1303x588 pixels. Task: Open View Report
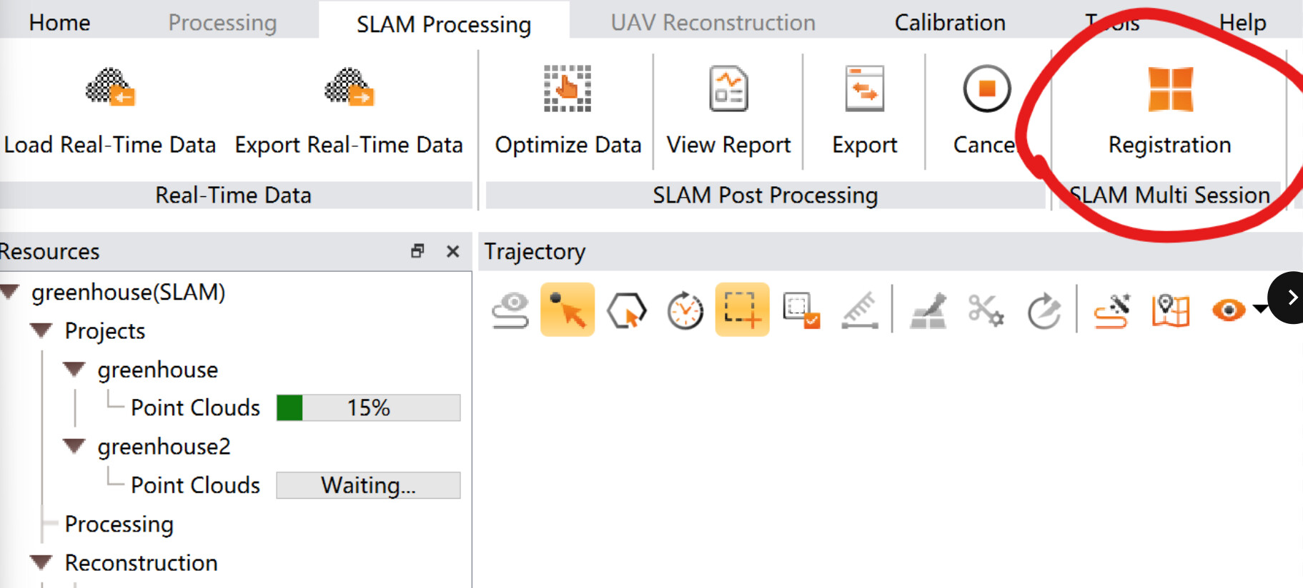point(728,88)
